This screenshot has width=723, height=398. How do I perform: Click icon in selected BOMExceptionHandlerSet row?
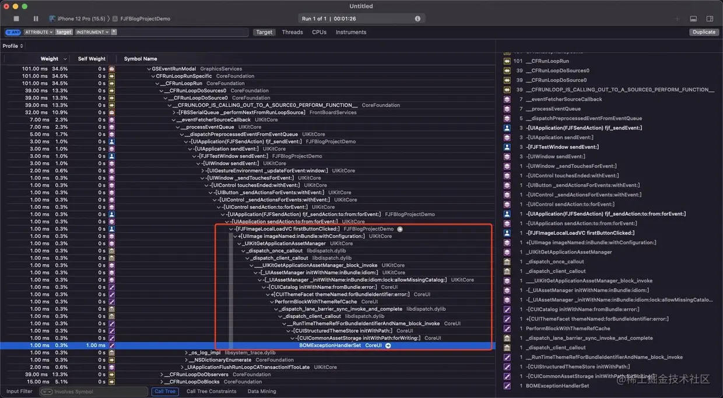coord(112,345)
